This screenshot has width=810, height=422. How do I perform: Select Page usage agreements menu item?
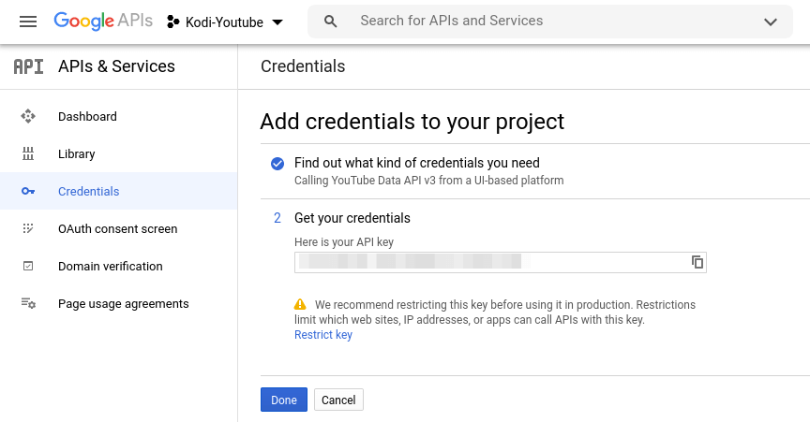(x=123, y=304)
